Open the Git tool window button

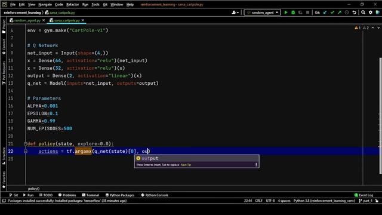(x=14, y=195)
